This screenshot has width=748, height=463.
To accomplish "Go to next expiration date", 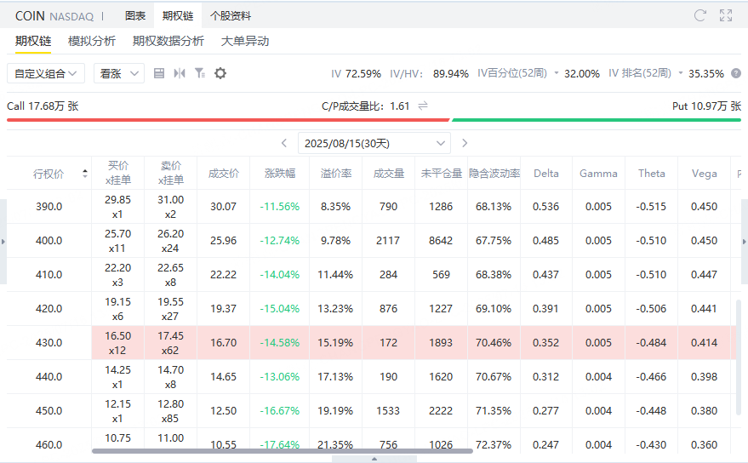I will pyautogui.click(x=465, y=143).
